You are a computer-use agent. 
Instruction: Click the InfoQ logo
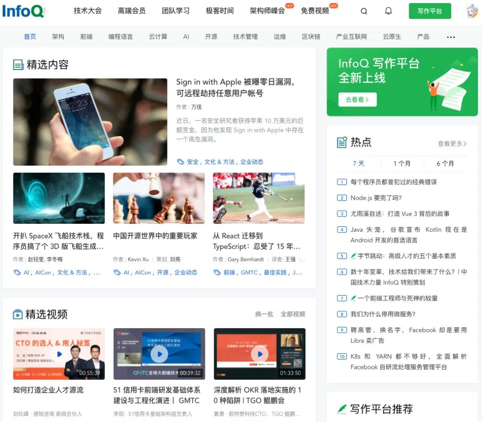(x=24, y=11)
